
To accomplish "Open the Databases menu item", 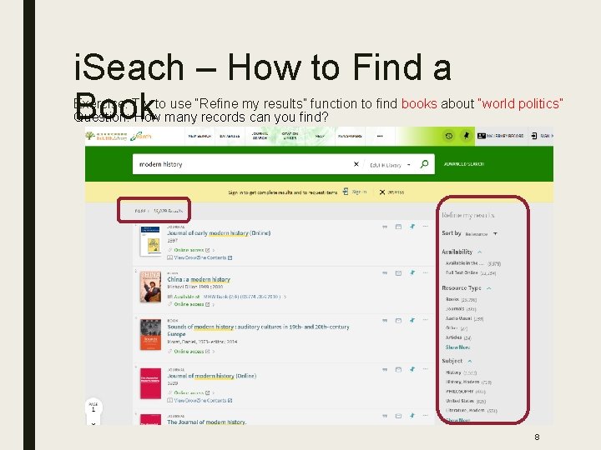I will click(x=230, y=136).
